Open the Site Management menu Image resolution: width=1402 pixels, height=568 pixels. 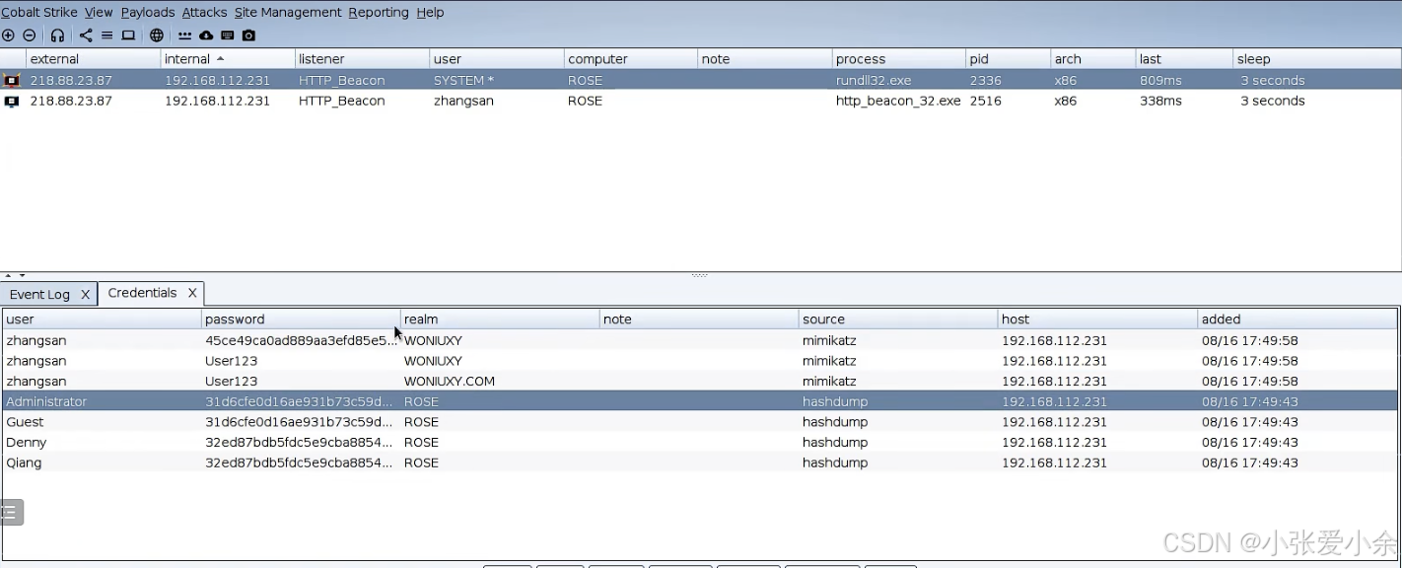pyautogui.click(x=288, y=12)
